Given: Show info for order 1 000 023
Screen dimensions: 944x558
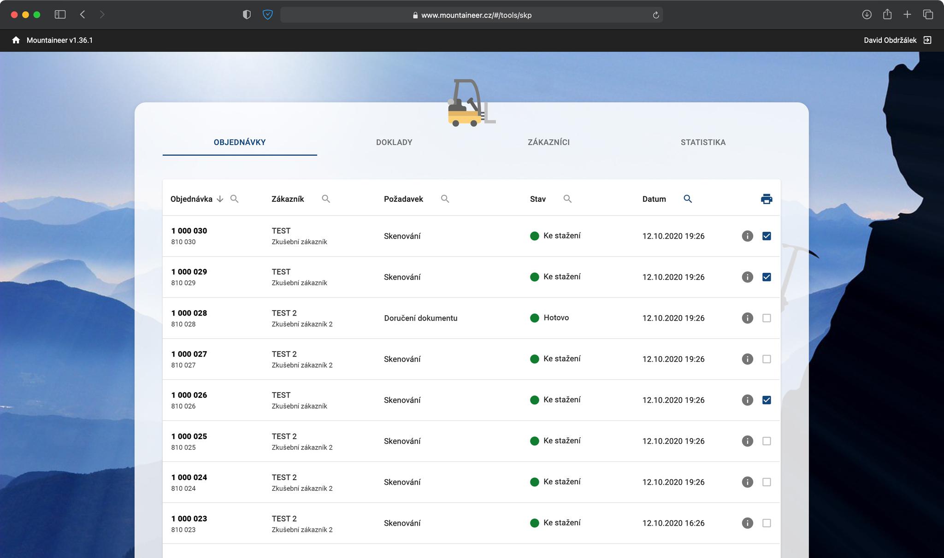Looking at the screenshot, I should click(x=747, y=523).
